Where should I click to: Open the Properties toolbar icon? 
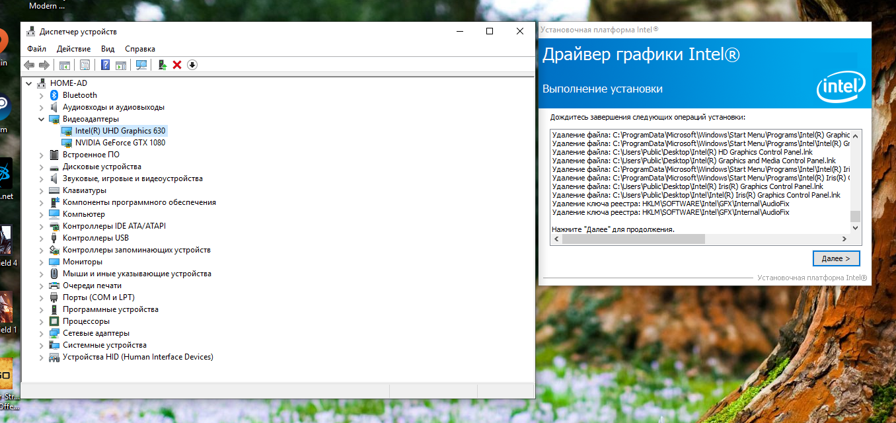pyautogui.click(x=85, y=65)
